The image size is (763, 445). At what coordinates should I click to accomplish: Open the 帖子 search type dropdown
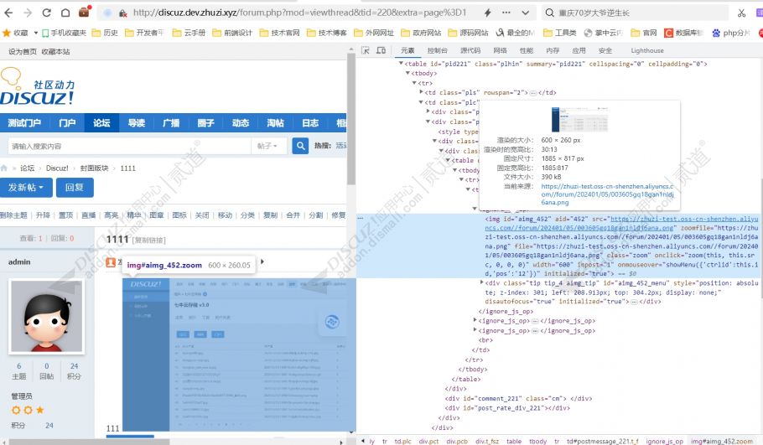tap(269, 146)
